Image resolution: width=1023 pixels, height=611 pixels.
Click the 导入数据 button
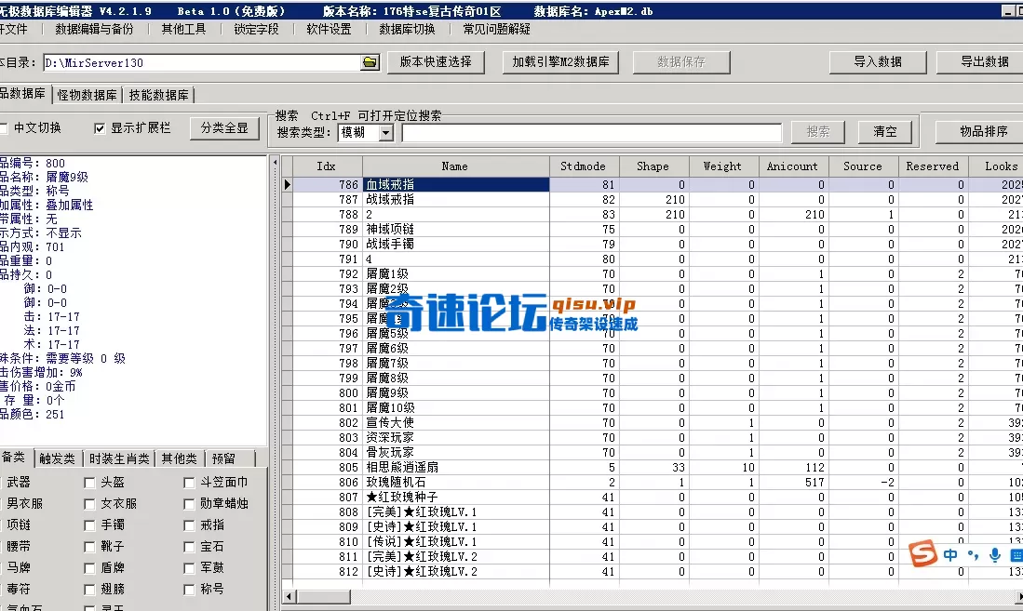point(878,62)
